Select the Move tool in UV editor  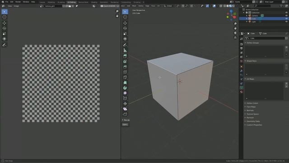point(5,23)
